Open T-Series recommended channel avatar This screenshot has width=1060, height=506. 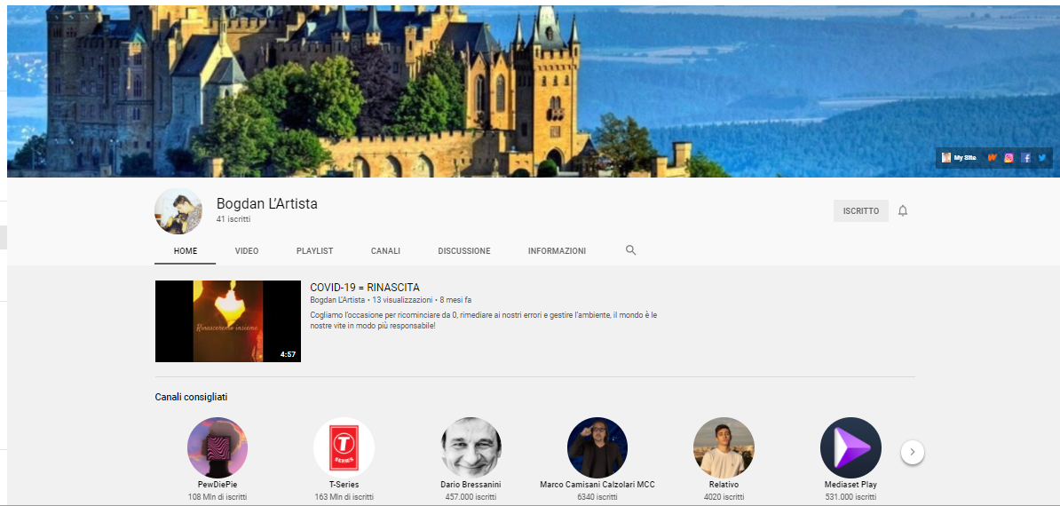pyautogui.click(x=344, y=447)
